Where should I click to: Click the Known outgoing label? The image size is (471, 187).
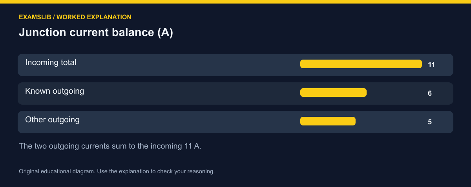tap(55, 91)
